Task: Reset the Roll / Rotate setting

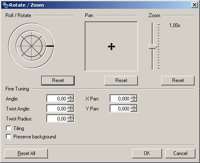Action: [58, 80]
